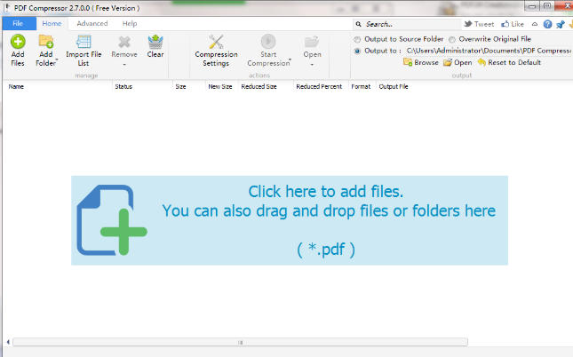Click the Add Files icon

click(x=17, y=41)
